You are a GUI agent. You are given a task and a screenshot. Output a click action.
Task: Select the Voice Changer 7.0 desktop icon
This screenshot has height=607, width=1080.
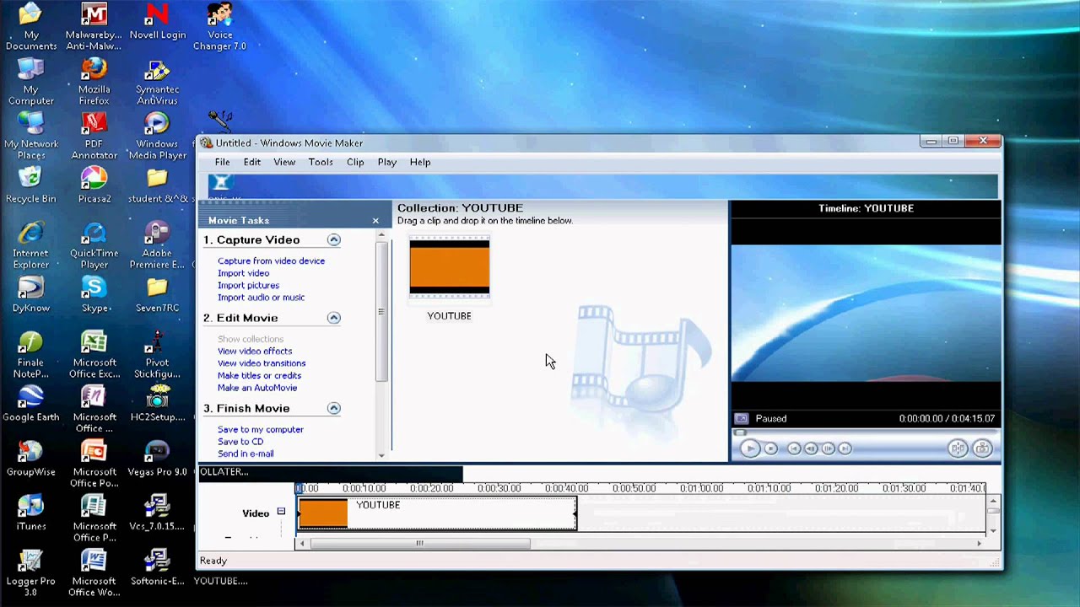point(219,27)
